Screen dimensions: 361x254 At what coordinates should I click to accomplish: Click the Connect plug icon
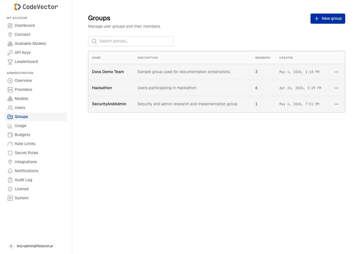(10, 35)
